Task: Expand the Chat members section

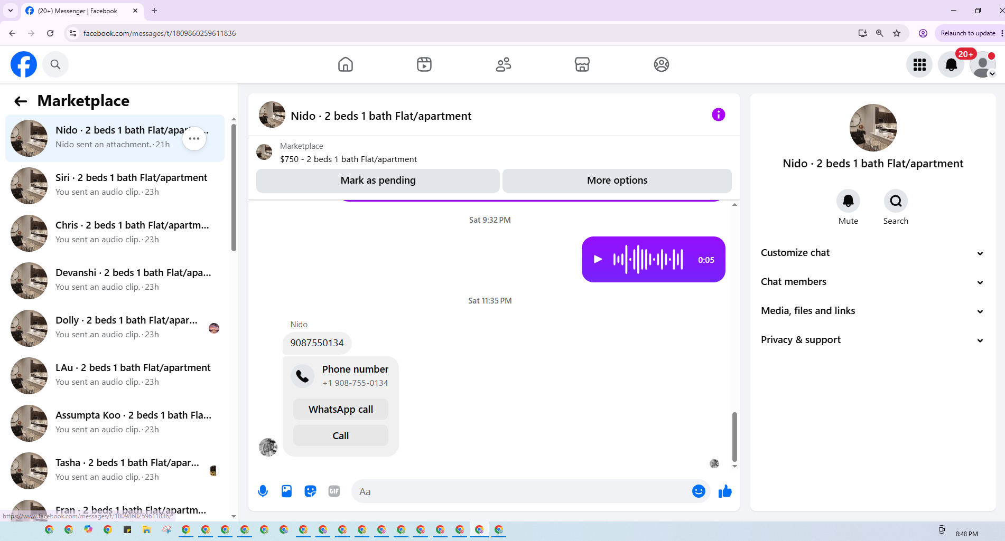Action: coord(873,282)
